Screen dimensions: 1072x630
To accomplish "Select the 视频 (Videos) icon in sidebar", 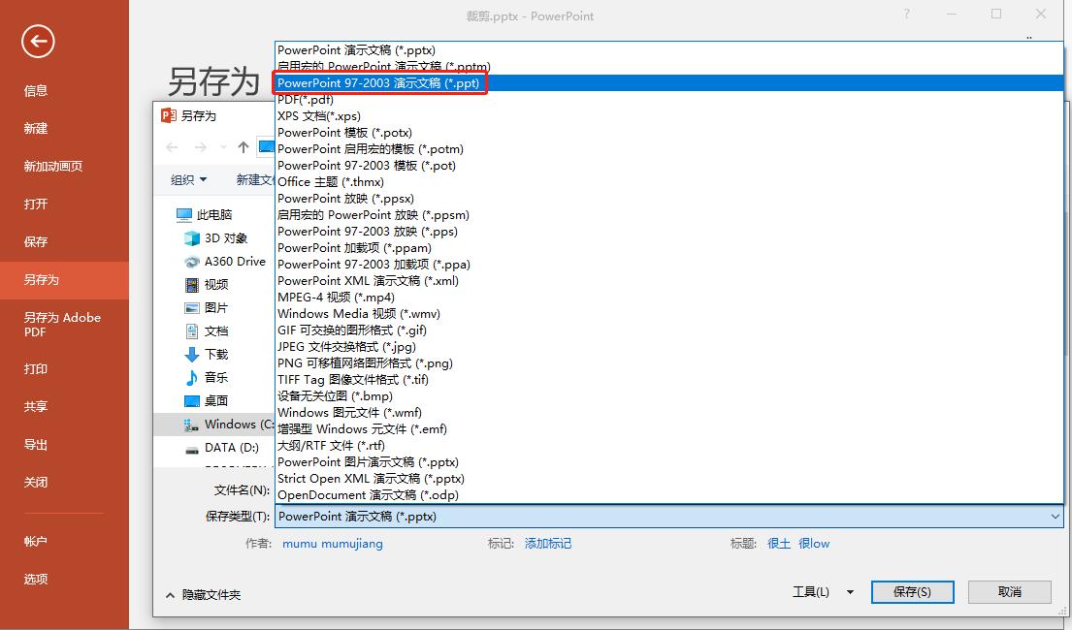I will click(191, 285).
